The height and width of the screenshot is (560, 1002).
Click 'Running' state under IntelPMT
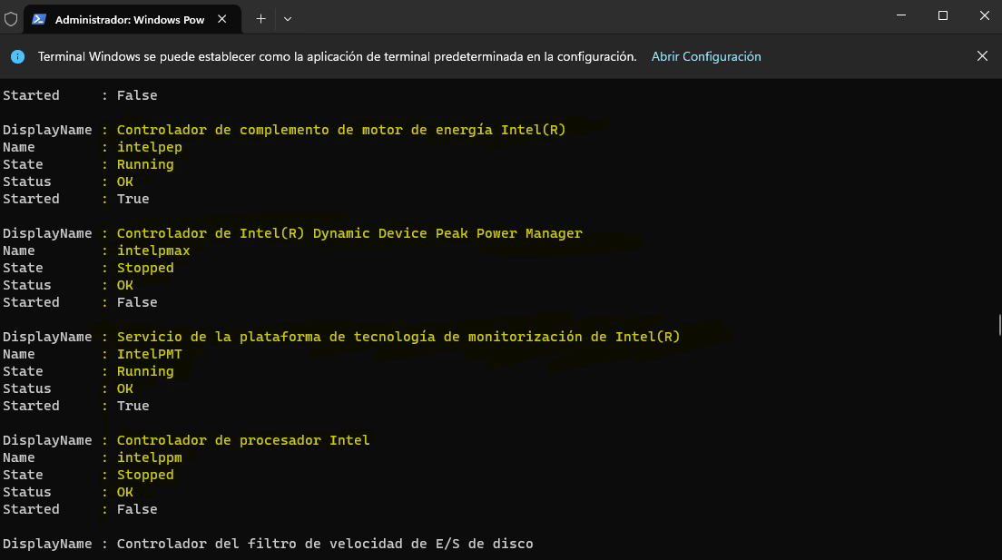[x=145, y=371]
